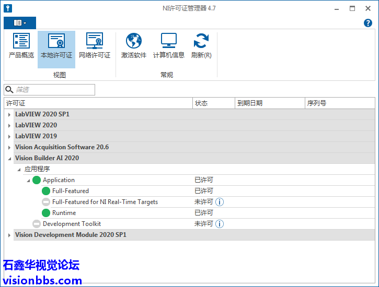This screenshot has width=379, height=287.
Task: Open 计算机信息 computer information
Action: pyautogui.click(x=168, y=46)
